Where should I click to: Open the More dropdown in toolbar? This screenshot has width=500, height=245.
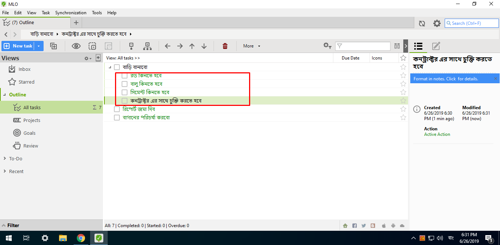252,46
